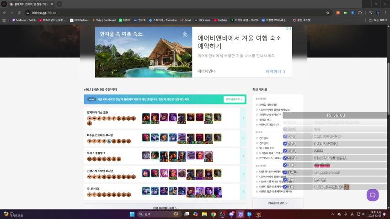Image resolution: width=390 pixels, height=219 pixels.
Task: Open the ad info icon on the Airbnb banner
Action: [287, 29]
